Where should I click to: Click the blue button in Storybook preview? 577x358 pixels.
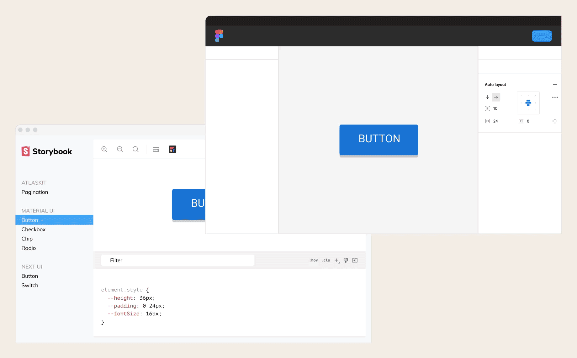click(188, 204)
